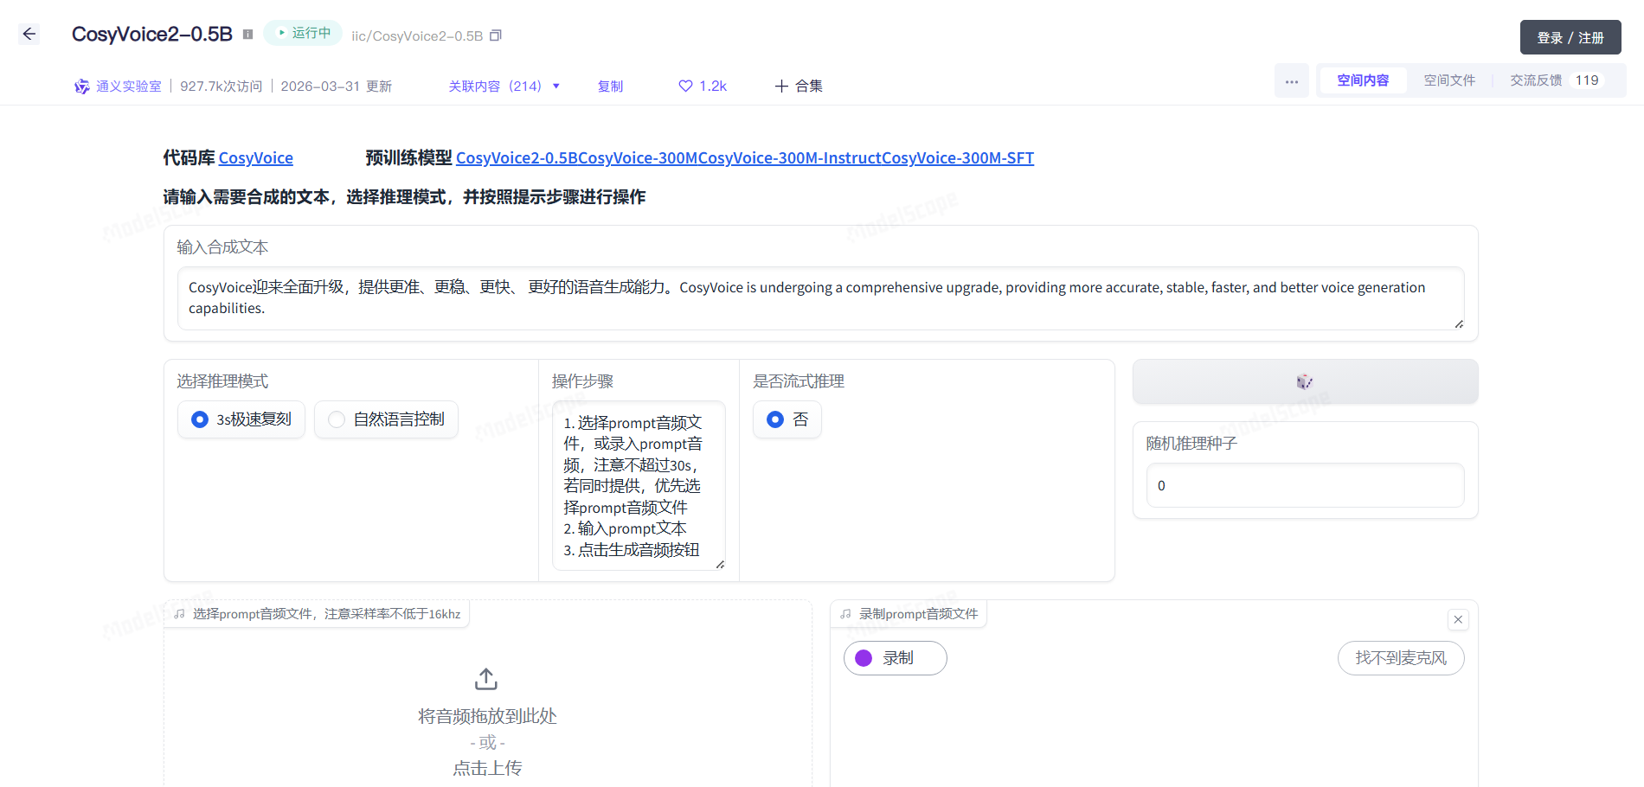
Task: Click the 通义实验室 organization logo
Action: [82, 86]
